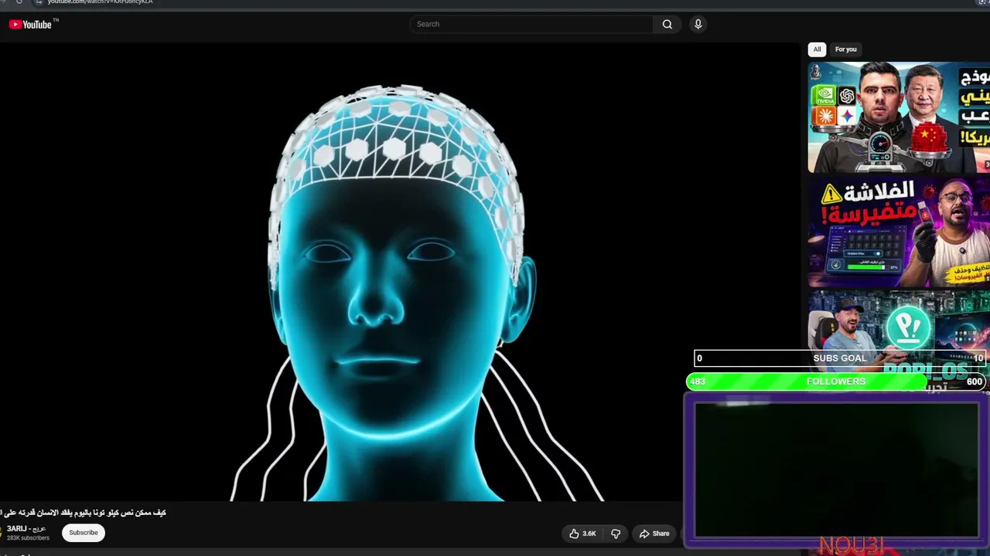The image size is (990, 556).
Task: Switch to the "For you" chip
Action: [x=845, y=49]
